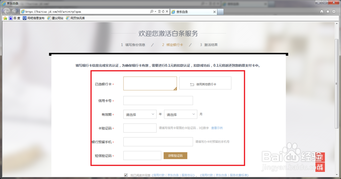Minimize the browser window
The image size is (341, 179).
click(x=318, y=2)
